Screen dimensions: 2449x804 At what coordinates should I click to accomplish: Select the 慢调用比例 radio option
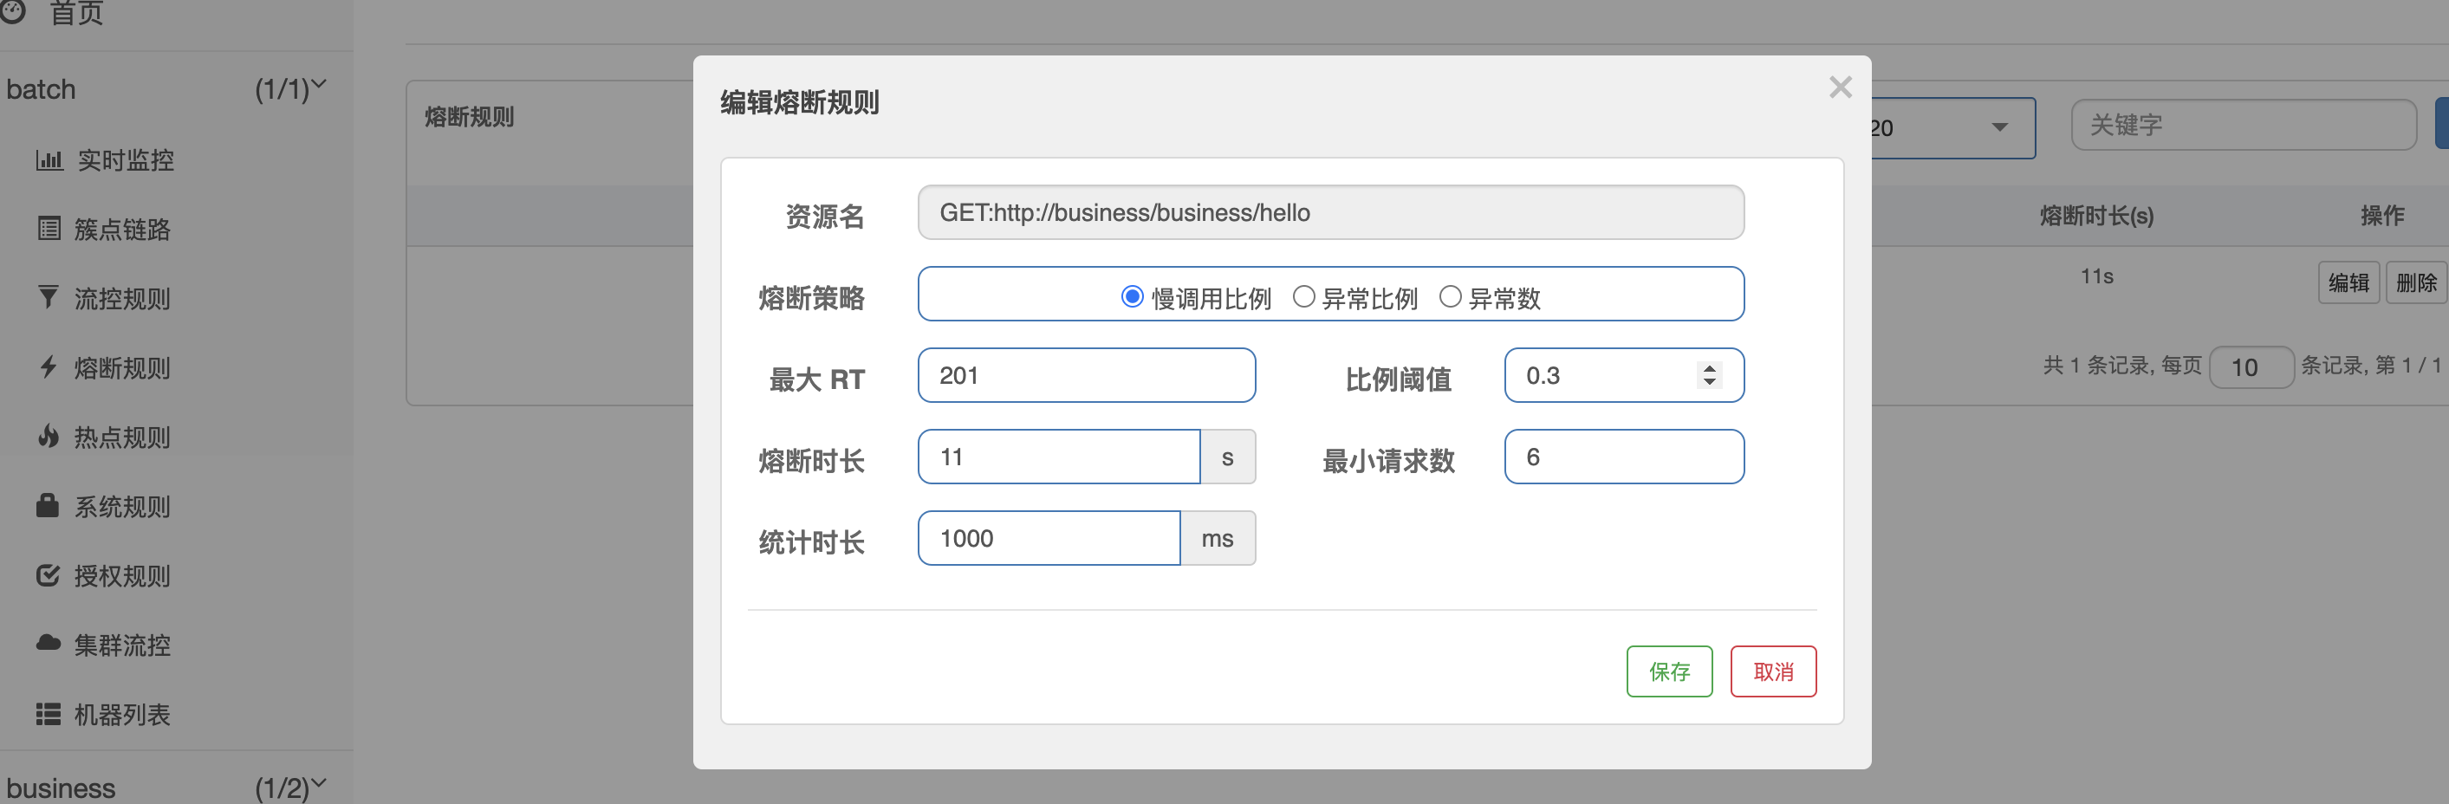(1131, 297)
